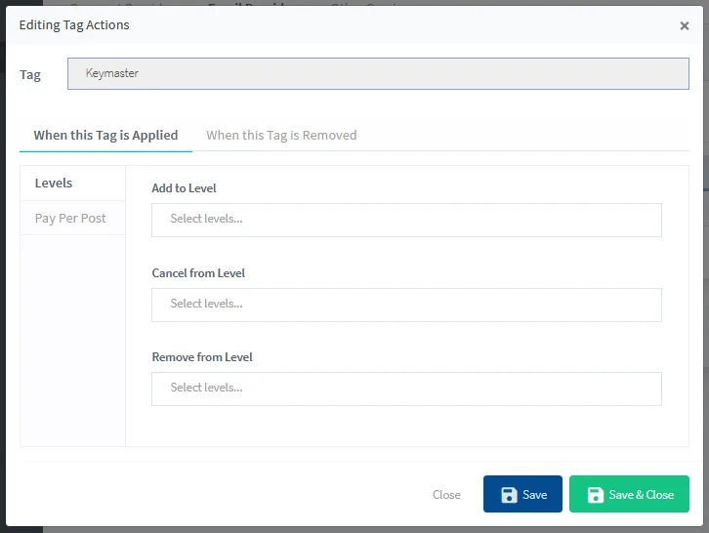Select the Pay Per Post side tab
This screenshot has height=533, width=709.
coord(73,219)
